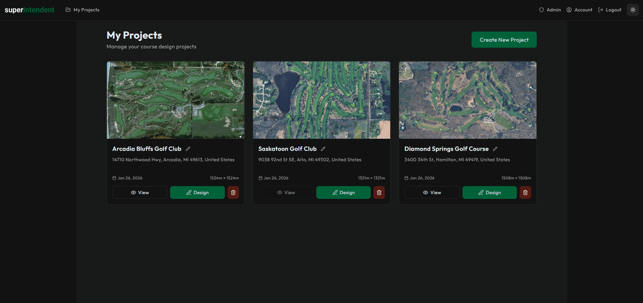Click the trash icon on Saskatoon Golf Club
The image size is (643, 303).
pos(379,192)
